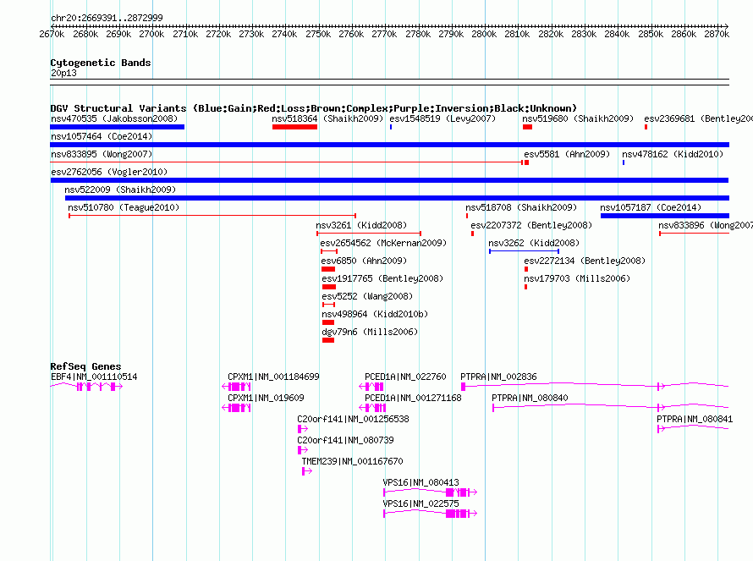
Task: Click esv1917765 (Bentley2008) variant label
Action: click(x=382, y=278)
